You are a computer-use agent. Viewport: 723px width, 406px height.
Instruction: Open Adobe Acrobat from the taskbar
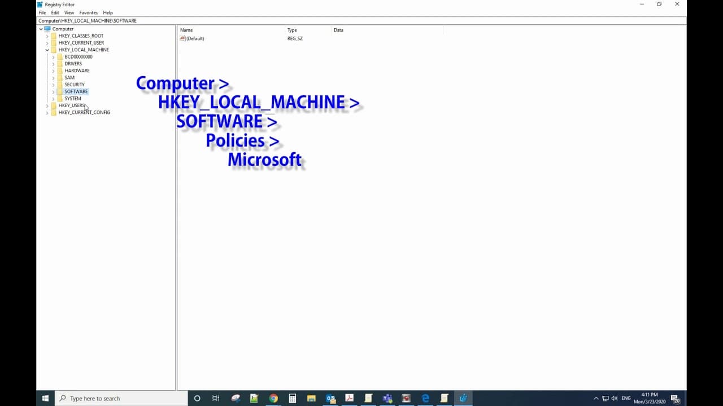pos(350,398)
